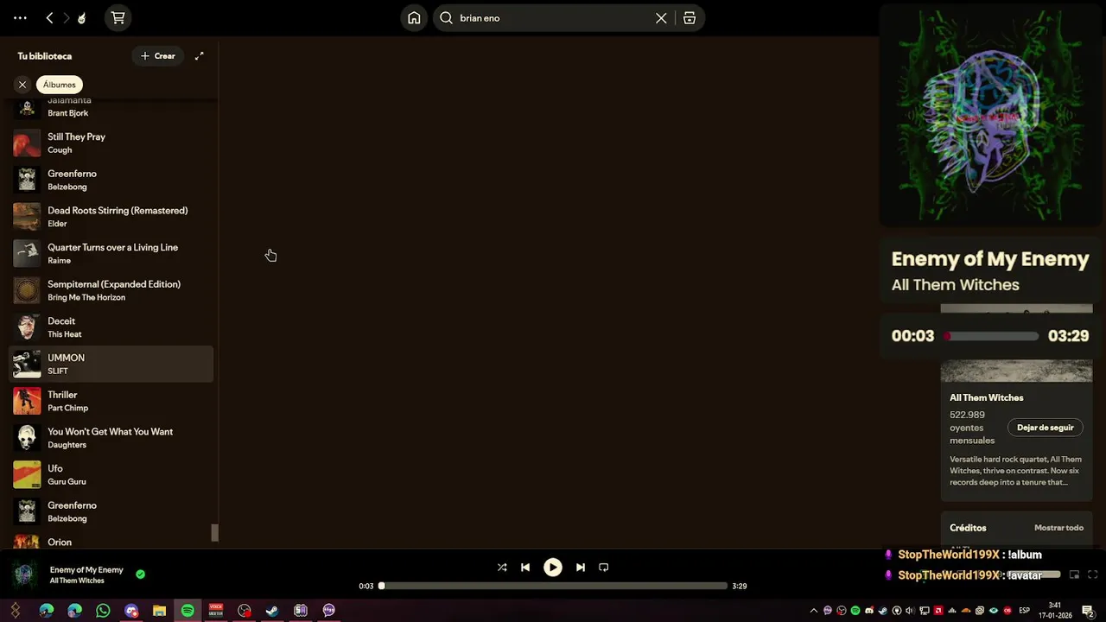Click the overlay red progress bar
This screenshot has height=622, width=1106.
pos(991,336)
